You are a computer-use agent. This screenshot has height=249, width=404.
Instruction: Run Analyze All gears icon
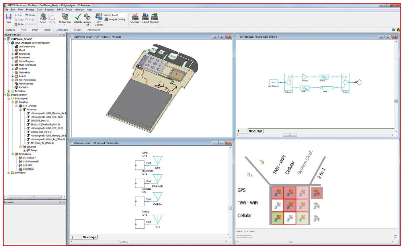[x=87, y=17]
